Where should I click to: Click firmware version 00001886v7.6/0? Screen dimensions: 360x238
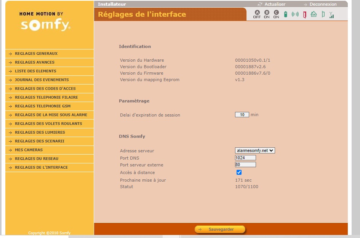pyautogui.click(x=253, y=73)
